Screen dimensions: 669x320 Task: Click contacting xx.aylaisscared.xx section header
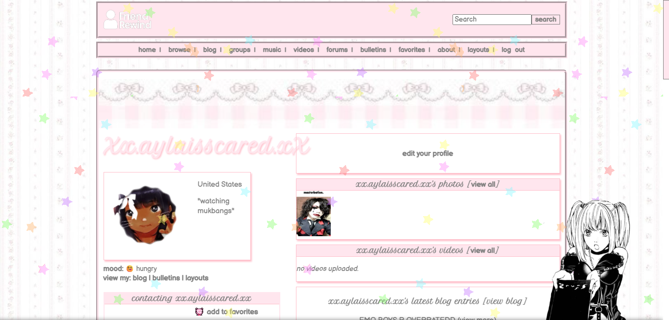191,298
